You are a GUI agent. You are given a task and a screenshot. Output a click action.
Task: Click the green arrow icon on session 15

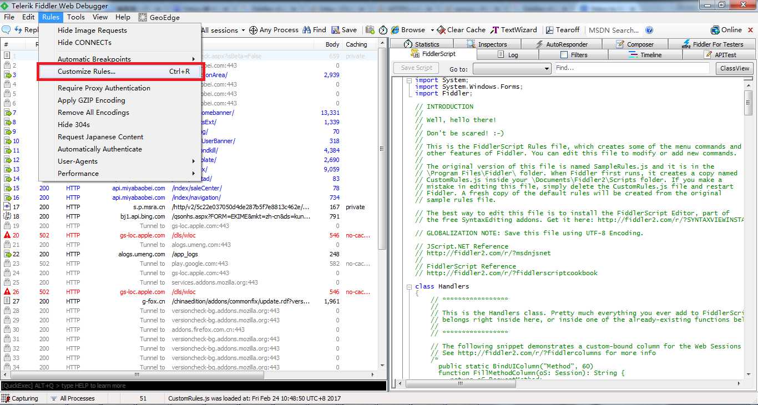(7, 188)
